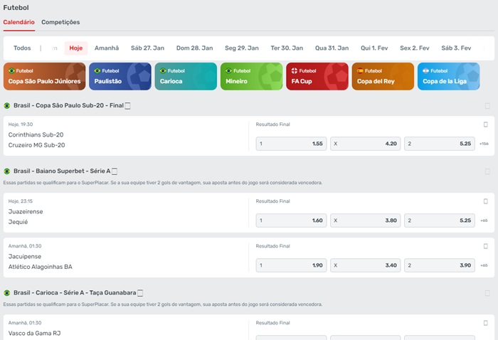The image size is (498, 340).
Task: Switch to the Competições tab
Action: (x=60, y=22)
